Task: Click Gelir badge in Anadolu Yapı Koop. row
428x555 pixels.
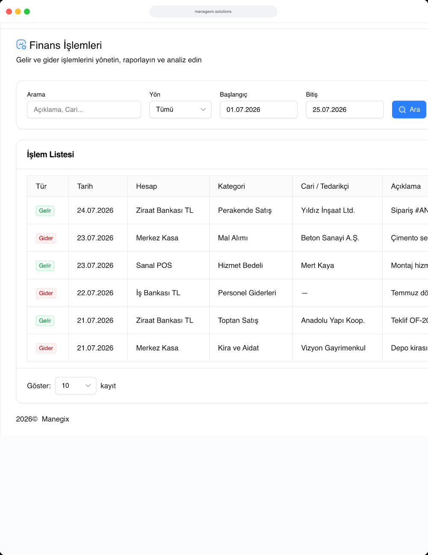Action: click(45, 321)
